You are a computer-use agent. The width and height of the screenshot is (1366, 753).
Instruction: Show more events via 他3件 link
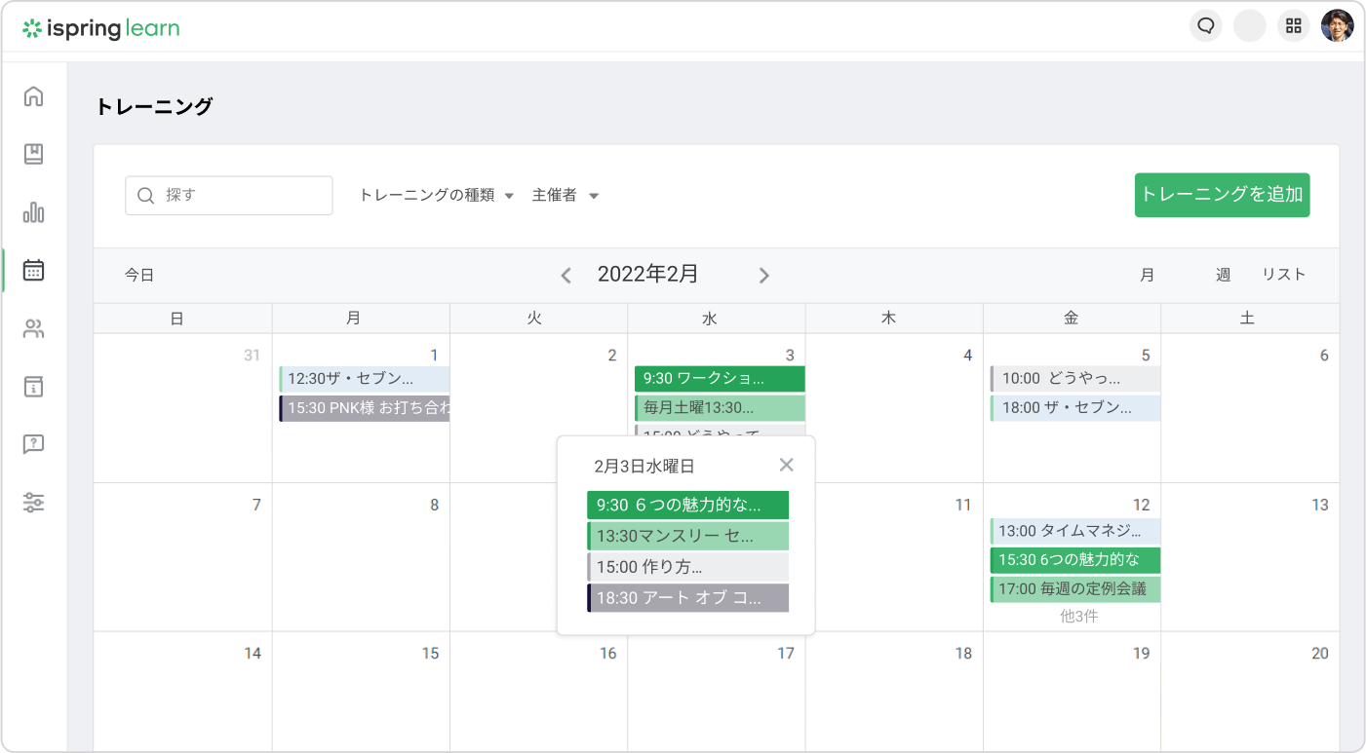[1078, 617]
